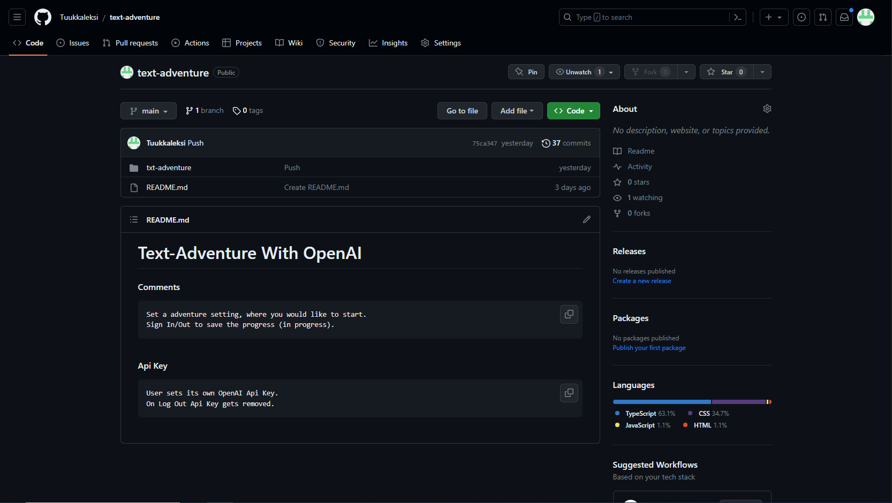Switch to the Pull requests tab
The image size is (892, 503).
(130, 43)
